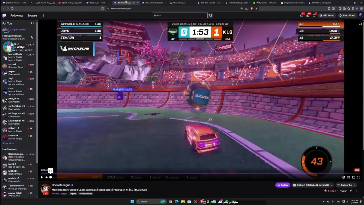364x205 pixels.
Task: Open the Prime loot icon with badge 21
Action: pyautogui.click(x=302, y=15)
